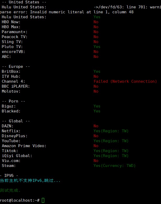Viewport: 161px width, 204px height.
Task: Click the '-- United States --' section header
Action: (24, 2)
